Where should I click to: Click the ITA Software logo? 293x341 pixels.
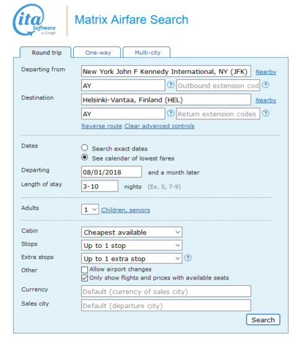tap(34, 20)
